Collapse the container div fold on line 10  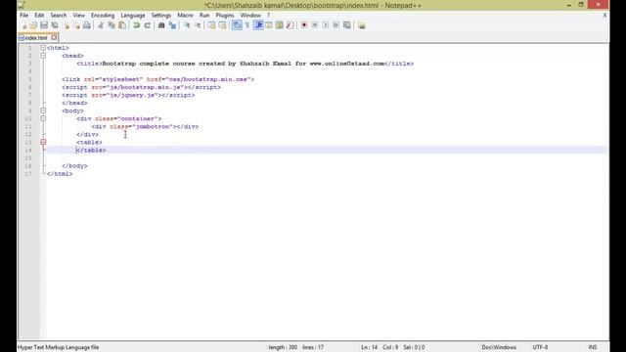coord(43,118)
